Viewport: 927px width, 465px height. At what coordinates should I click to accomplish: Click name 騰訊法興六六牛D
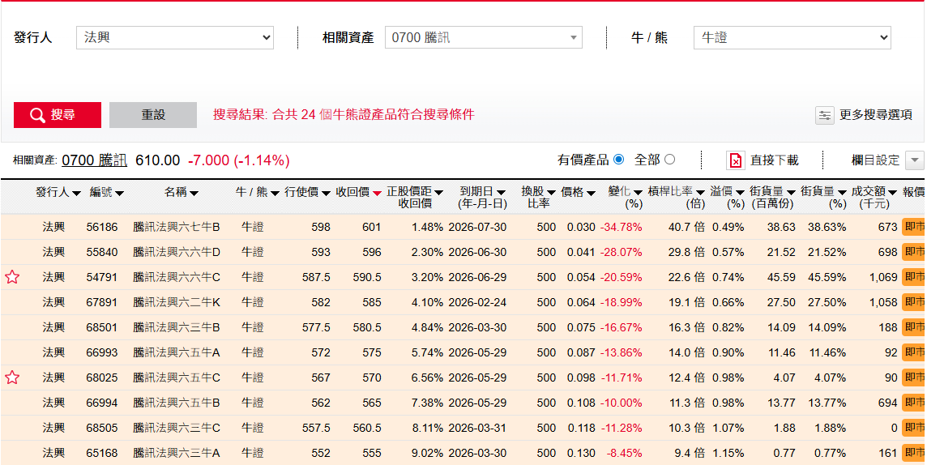click(x=176, y=252)
